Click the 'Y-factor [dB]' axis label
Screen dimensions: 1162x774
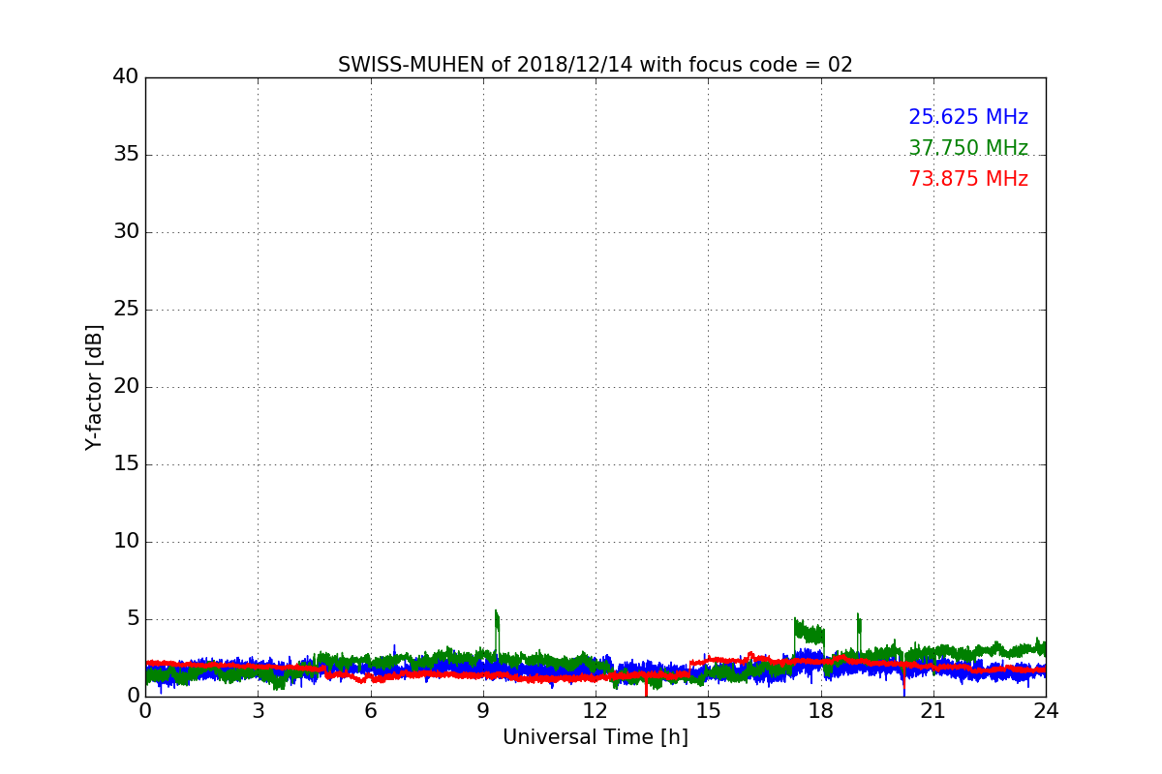[94, 387]
